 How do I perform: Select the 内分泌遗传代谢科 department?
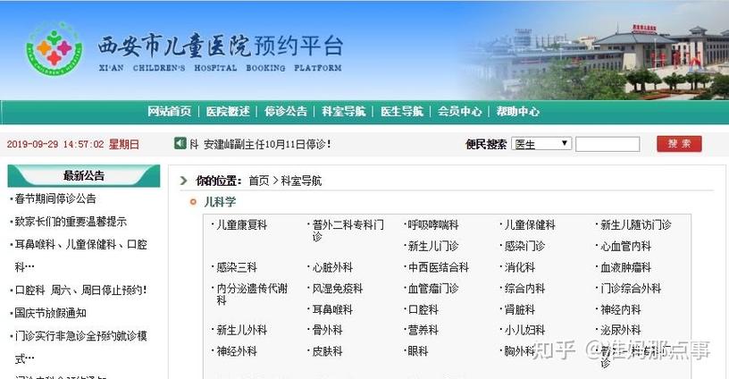[x=252, y=294]
